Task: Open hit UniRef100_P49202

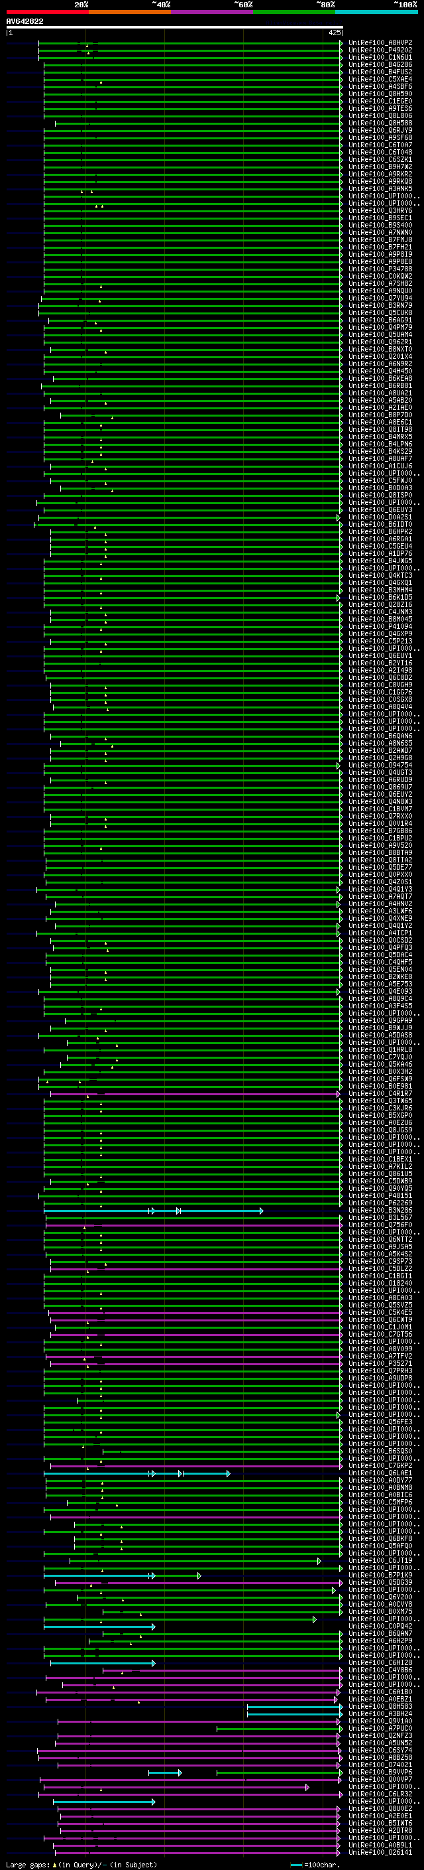Action: point(380,50)
